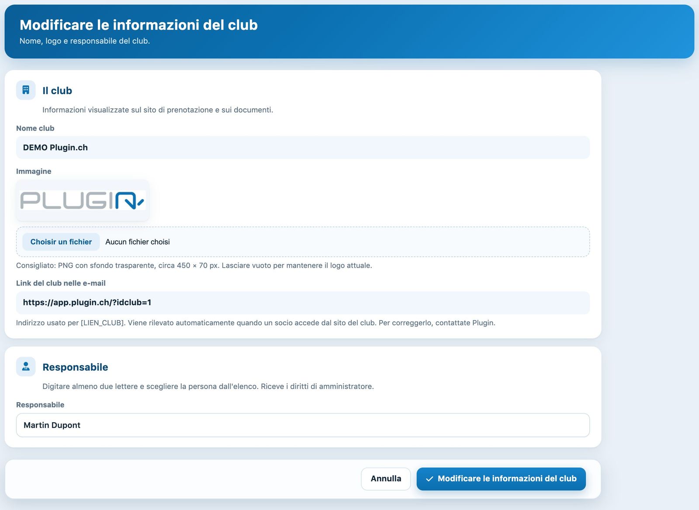Screen dimensions: 699x510
Task: Click the building icon beside Il club
Action: tap(26, 90)
